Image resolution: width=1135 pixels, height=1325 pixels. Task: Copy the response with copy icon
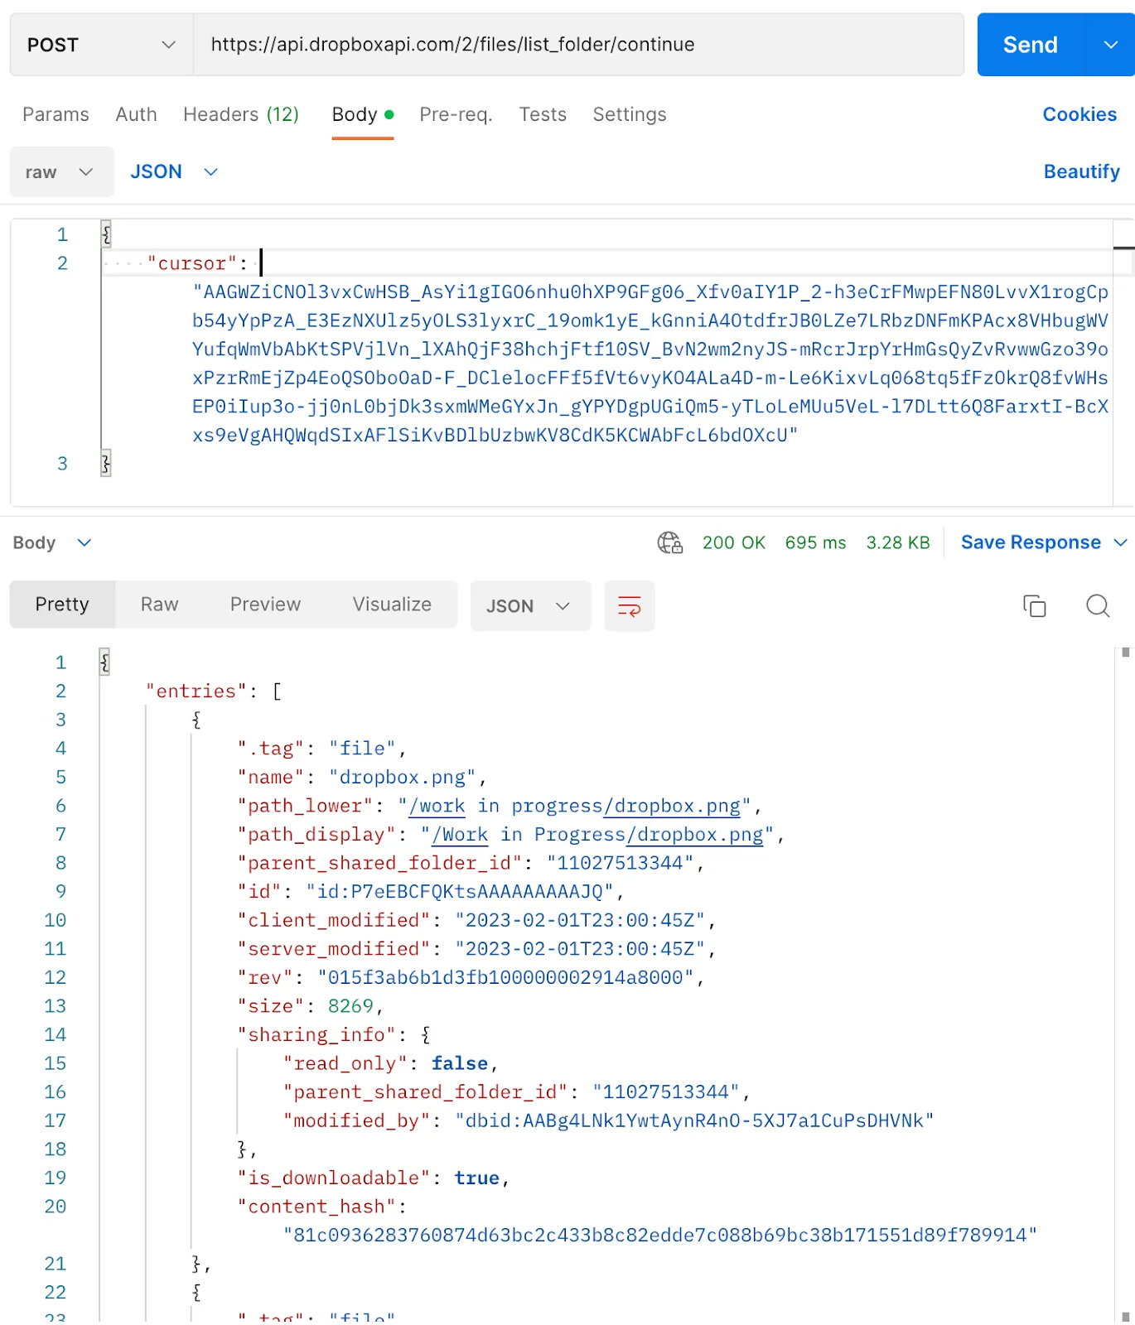coord(1035,606)
